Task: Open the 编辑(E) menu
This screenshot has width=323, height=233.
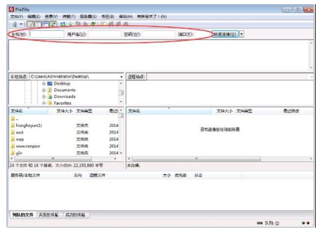Action: tap(34, 16)
